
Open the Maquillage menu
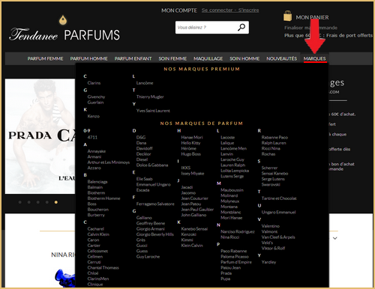[x=208, y=58]
